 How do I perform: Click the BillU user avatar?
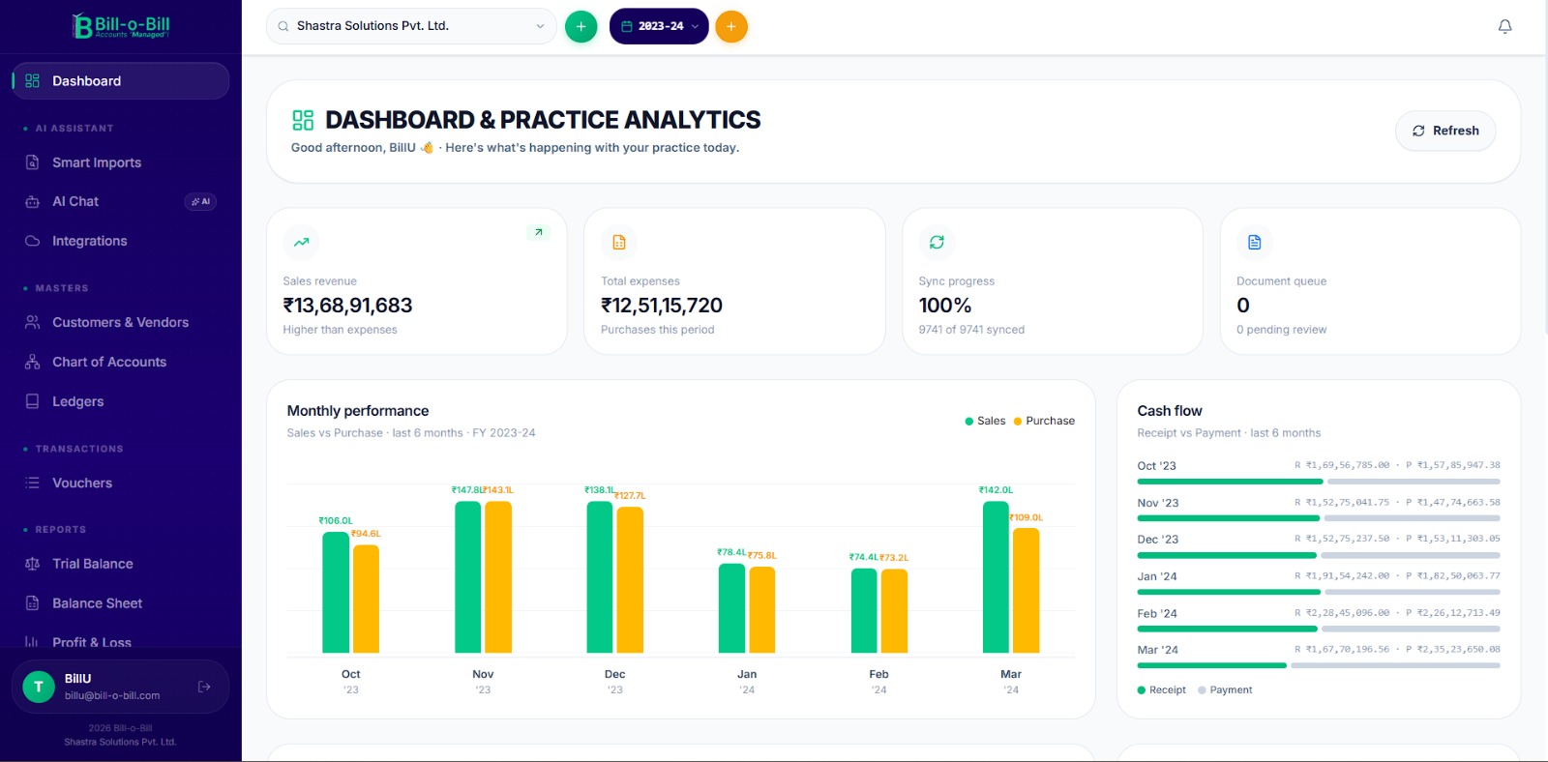coord(39,687)
